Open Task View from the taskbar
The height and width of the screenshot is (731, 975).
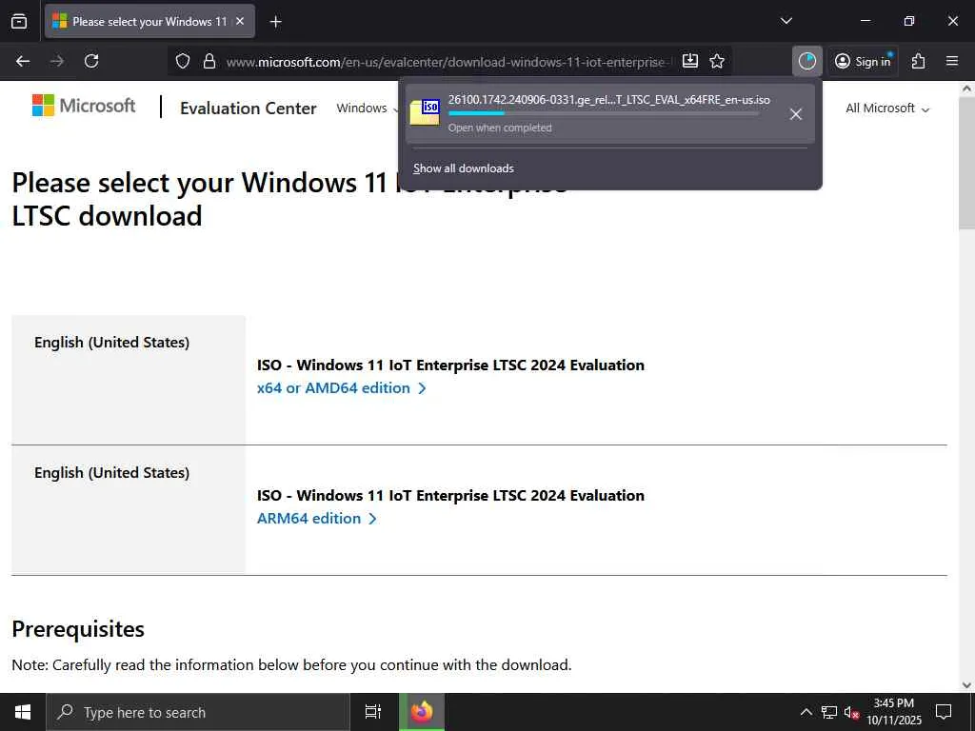point(373,712)
